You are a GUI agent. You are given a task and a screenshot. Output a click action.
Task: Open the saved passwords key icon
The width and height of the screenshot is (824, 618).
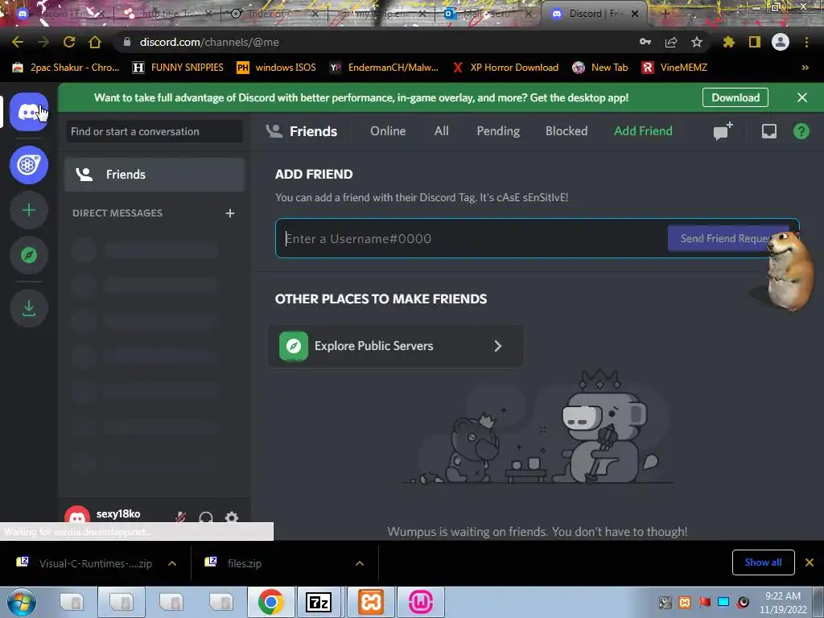coord(645,42)
